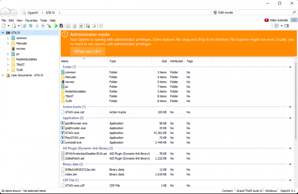
Task: Click the text box document toolbar icon
Action: tap(81, 26)
